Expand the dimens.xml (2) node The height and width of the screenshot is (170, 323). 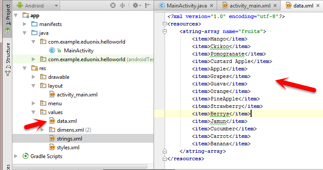coord(42,130)
